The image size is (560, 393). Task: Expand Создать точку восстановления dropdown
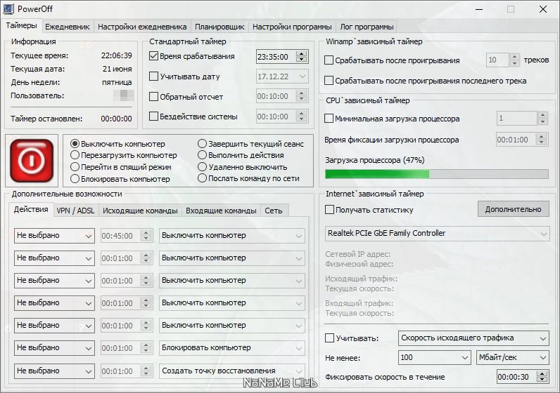[231, 371]
